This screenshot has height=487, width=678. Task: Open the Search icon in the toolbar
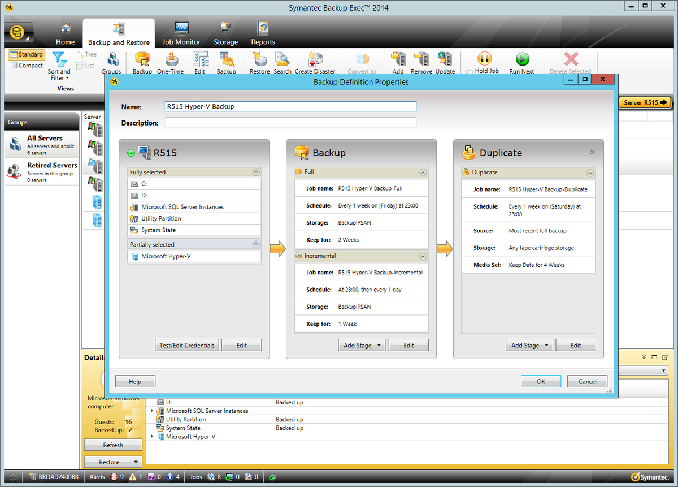click(x=282, y=62)
